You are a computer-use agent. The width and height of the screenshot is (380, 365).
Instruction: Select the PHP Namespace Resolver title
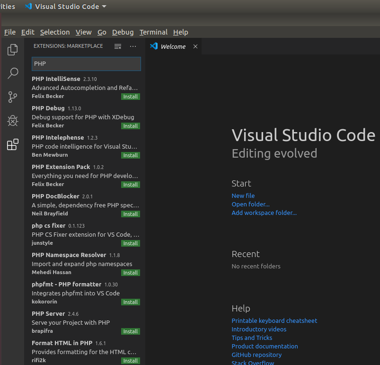click(x=69, y=255)
